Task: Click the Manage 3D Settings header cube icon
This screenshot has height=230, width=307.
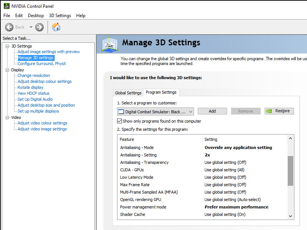Action: (x=110, y=45)
